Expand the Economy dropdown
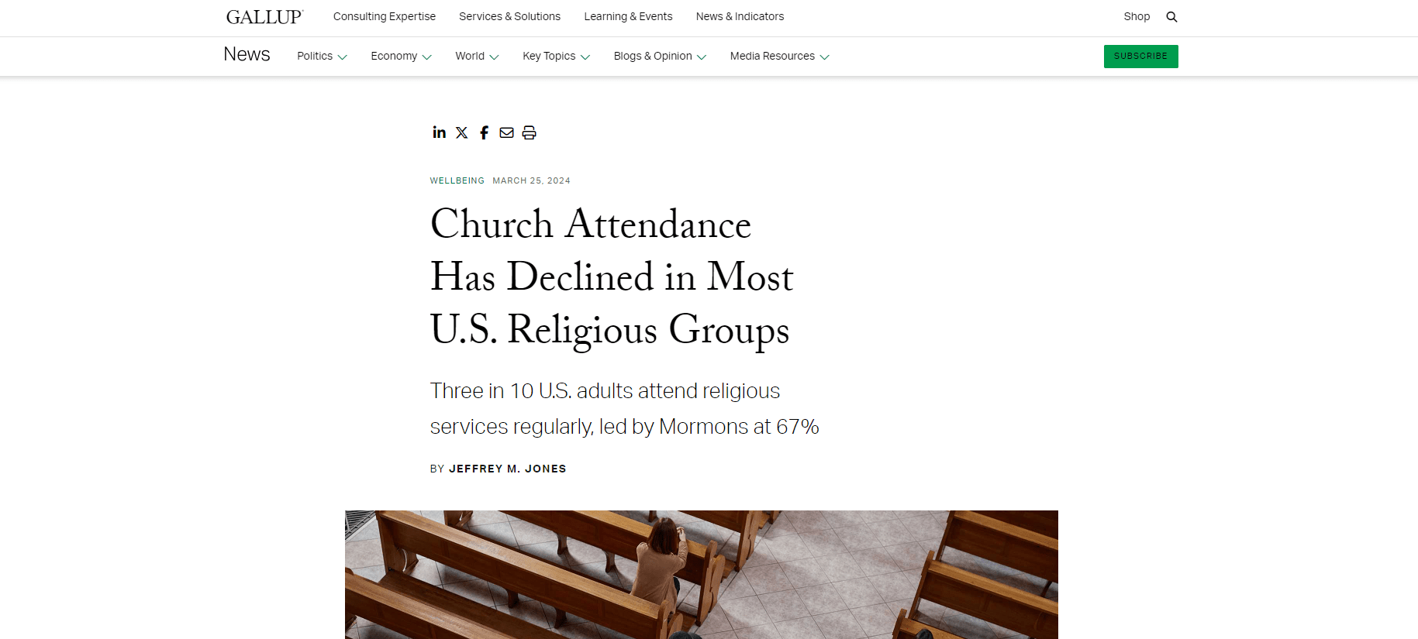The width and height of the screenshot is (1418, 639). pyautogui.click(x=401, y=57)
